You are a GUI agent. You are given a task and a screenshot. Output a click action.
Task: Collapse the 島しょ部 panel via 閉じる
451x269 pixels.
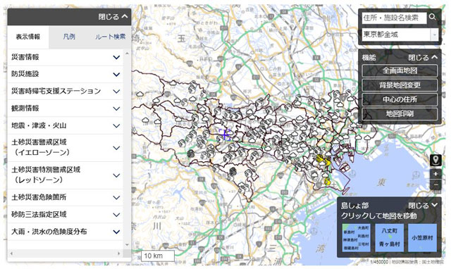coord(423,206)
